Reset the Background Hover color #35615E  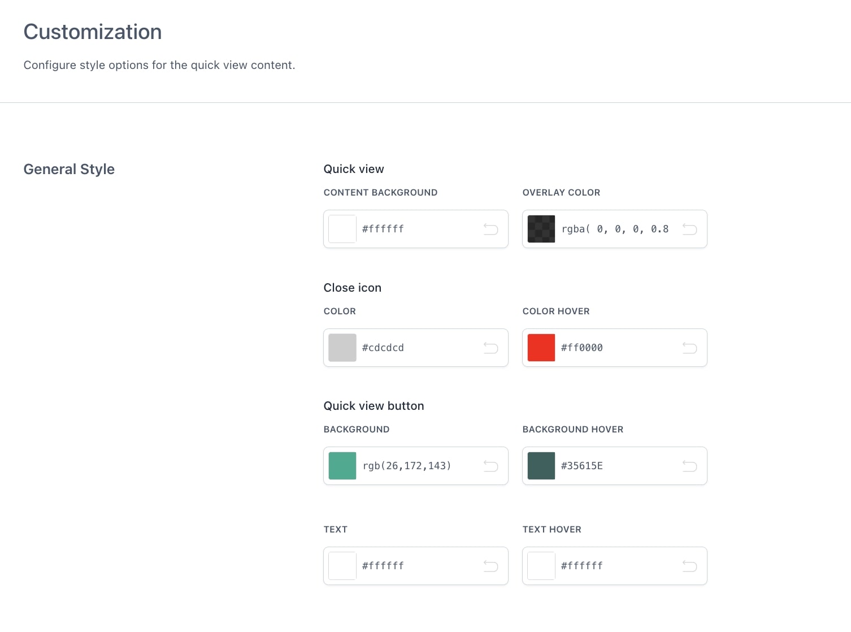click(689, 466)
